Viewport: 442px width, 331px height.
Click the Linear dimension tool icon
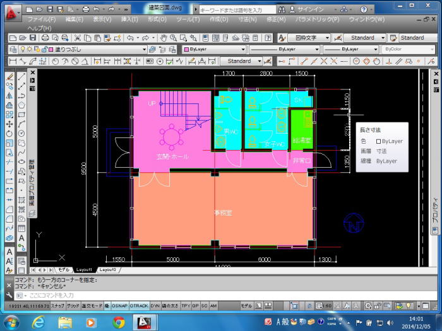coord(13,61)
